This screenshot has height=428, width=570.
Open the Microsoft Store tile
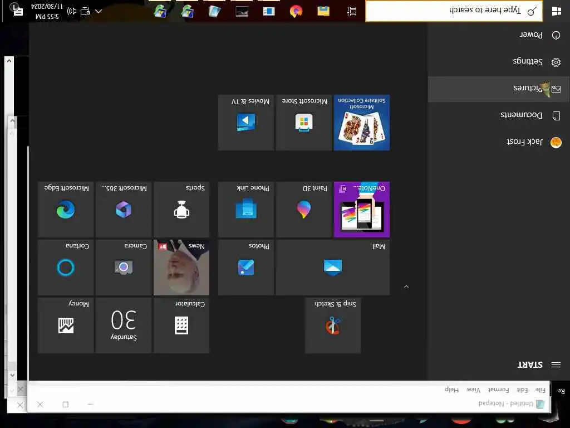tap(304, 122)
